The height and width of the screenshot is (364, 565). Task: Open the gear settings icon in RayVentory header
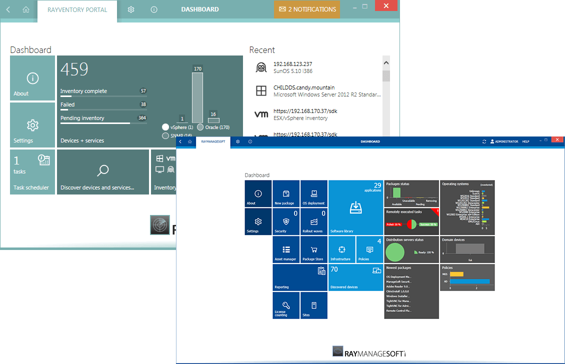(x=131, y=9)
